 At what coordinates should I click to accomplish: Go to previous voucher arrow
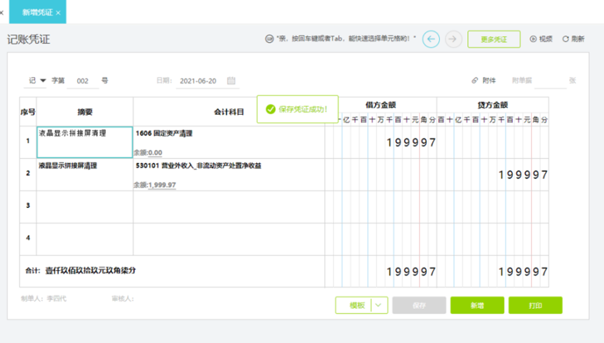pyautogui.click(x=431, y=39)
